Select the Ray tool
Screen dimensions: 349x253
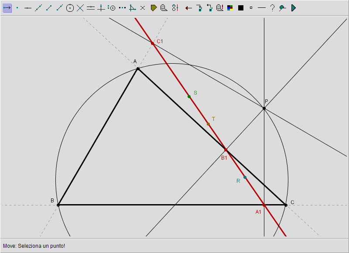pyautogui.click(x=59, y=8)
